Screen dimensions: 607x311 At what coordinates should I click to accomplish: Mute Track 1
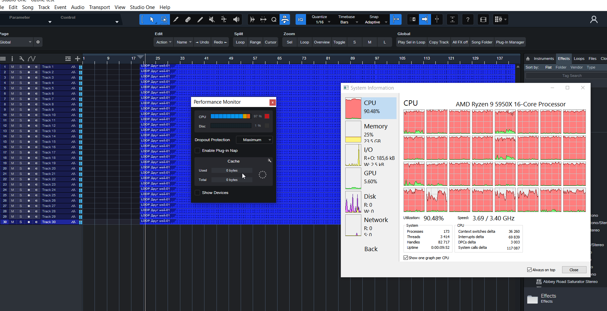[x=12, y=67]
